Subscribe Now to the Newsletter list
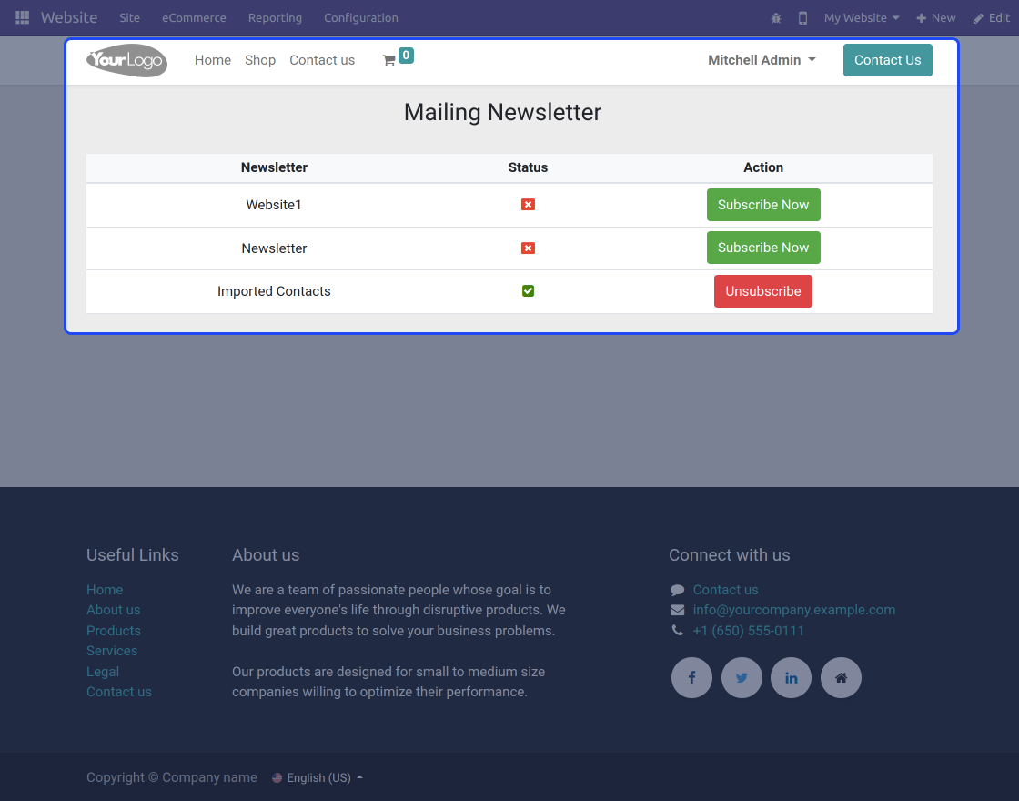Viewport: 1019px width, 801px height. click(763, 248)
